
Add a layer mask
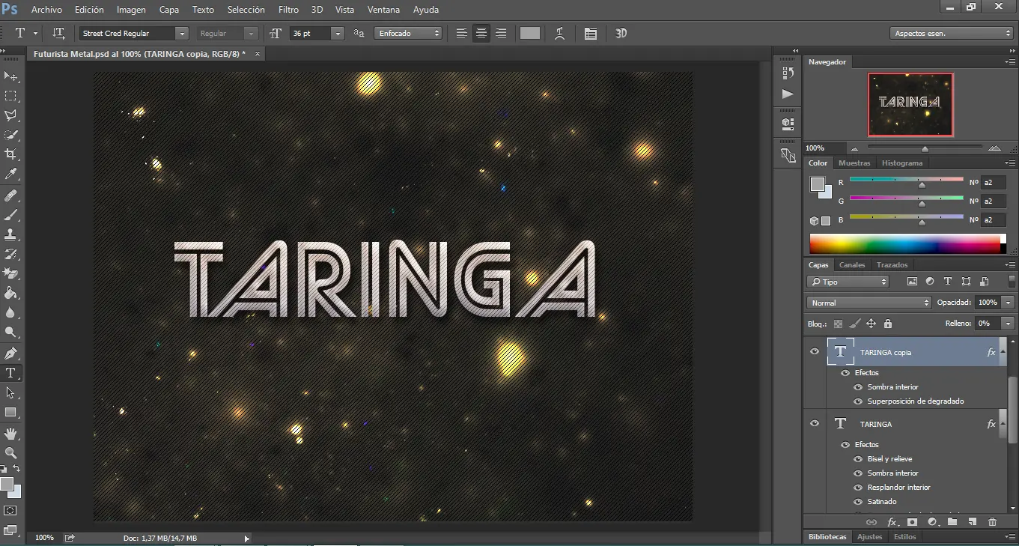[x=912, y=522]
